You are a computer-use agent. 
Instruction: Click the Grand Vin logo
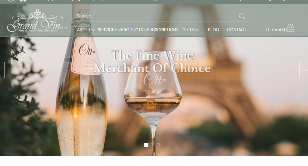pyautogui.click(x=37, y=20)
